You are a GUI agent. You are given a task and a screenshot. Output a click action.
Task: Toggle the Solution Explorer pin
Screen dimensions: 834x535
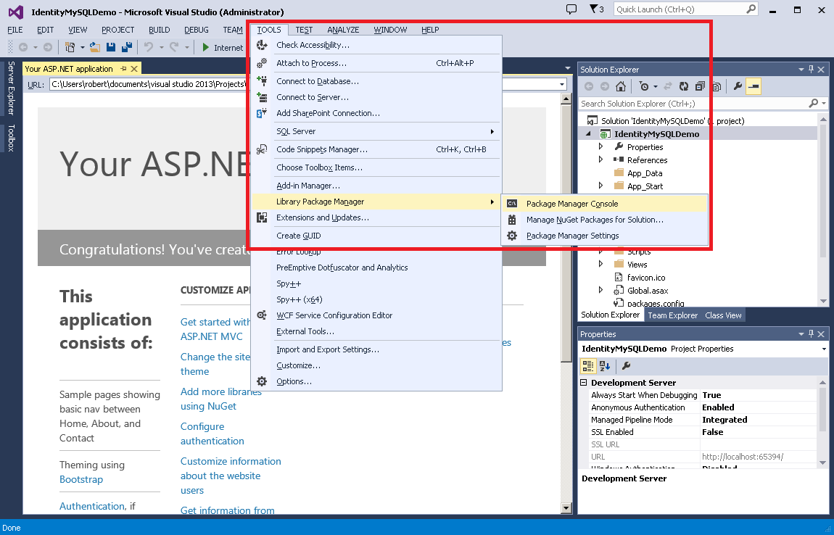point(812,69)
